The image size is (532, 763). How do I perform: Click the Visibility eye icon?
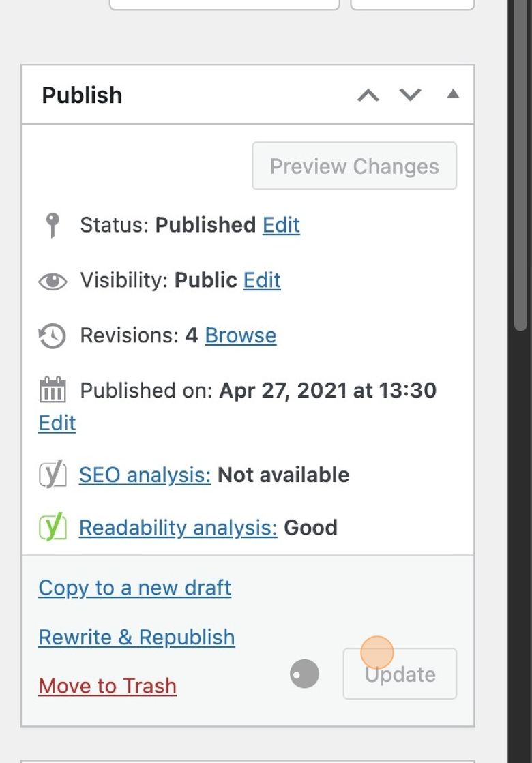[x=53, y=281]
